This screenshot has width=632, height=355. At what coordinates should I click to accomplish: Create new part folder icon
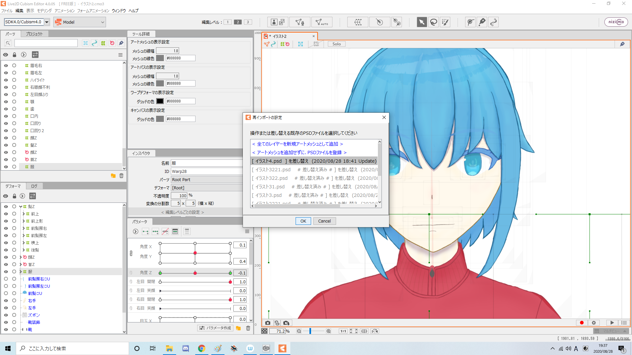pyautogui.click(x=113, y=176)
